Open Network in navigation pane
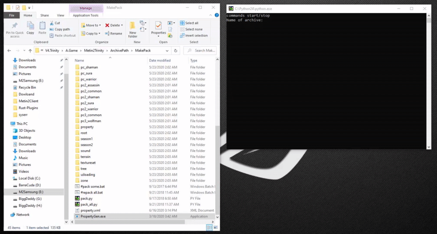Viewport: 437px width, 234px height. click(23, 214)
